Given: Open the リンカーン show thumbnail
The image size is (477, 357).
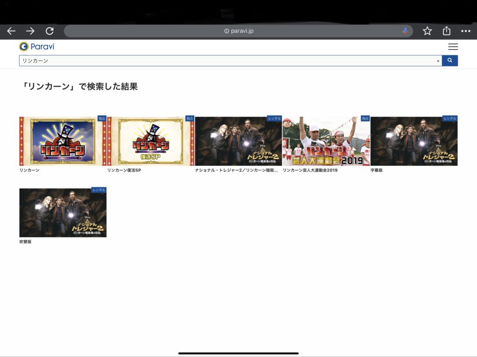Looking at the screenshot, I should tap(63, 141).
